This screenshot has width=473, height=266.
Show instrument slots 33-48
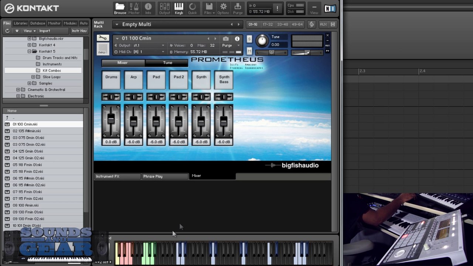pos(282,24)
